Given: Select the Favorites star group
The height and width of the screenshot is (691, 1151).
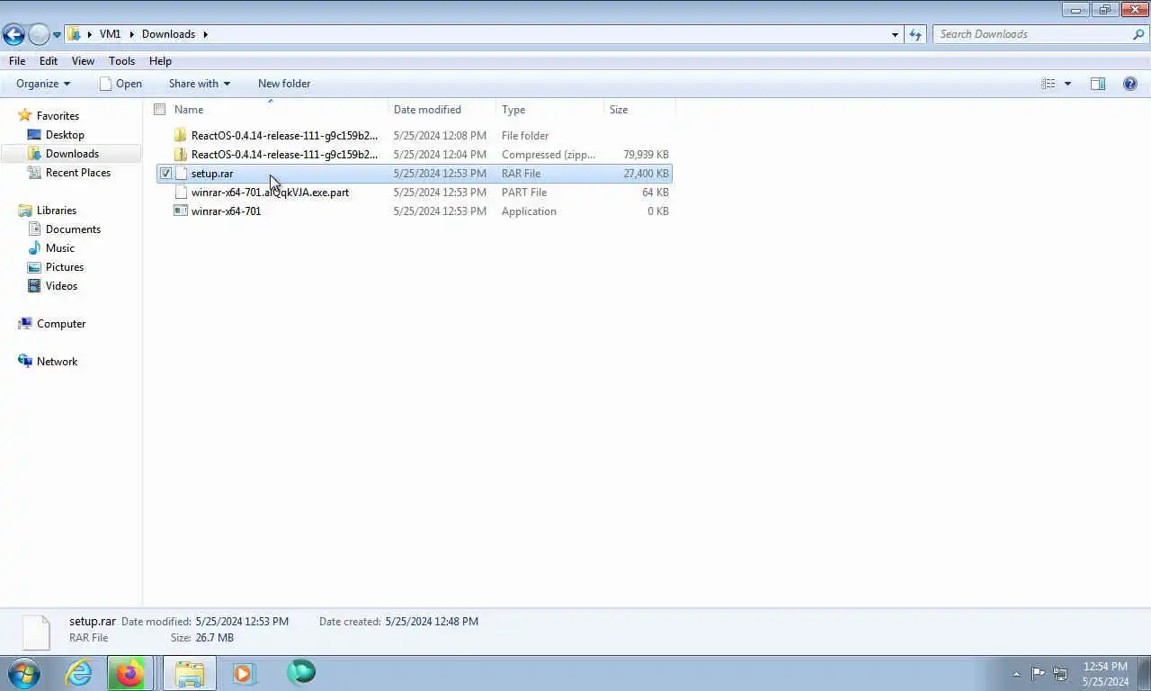Looking at the screenshot, I should pyautogui.click(x=49, y=116).
